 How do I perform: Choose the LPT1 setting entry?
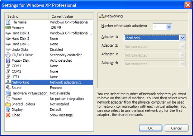tap(49, 77)
